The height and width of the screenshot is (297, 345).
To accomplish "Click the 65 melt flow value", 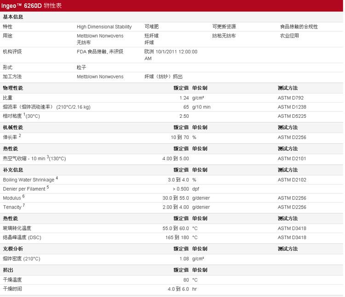I will (x=186, y=107).
